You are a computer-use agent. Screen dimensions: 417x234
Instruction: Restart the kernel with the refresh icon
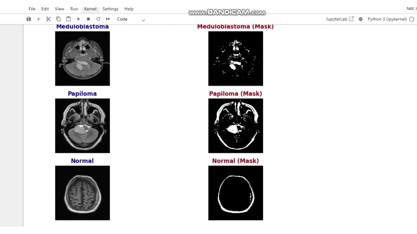pyautogui.click(x=98, y=19)
